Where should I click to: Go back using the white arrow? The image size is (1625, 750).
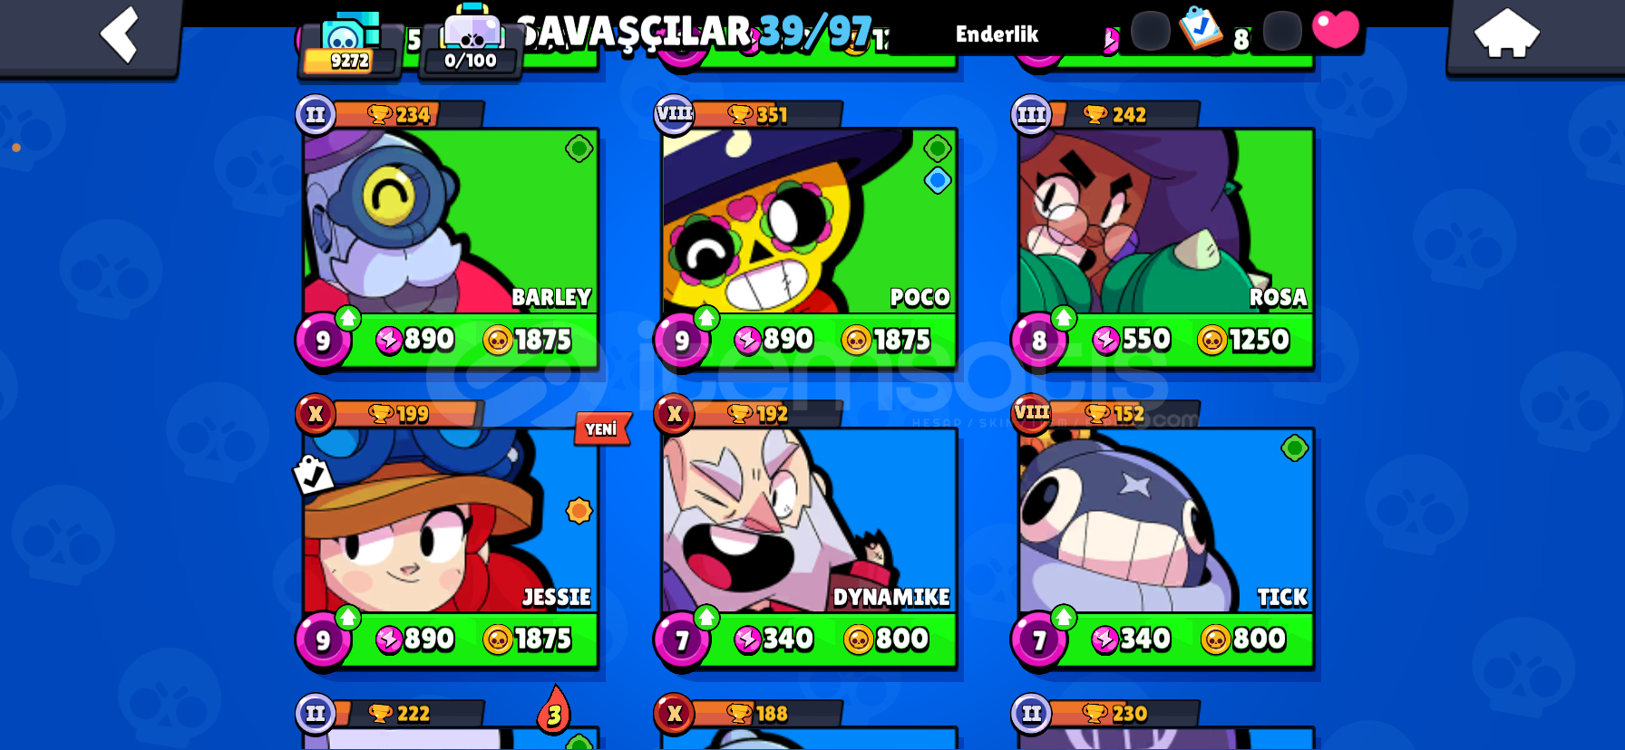tap(120, 34)
